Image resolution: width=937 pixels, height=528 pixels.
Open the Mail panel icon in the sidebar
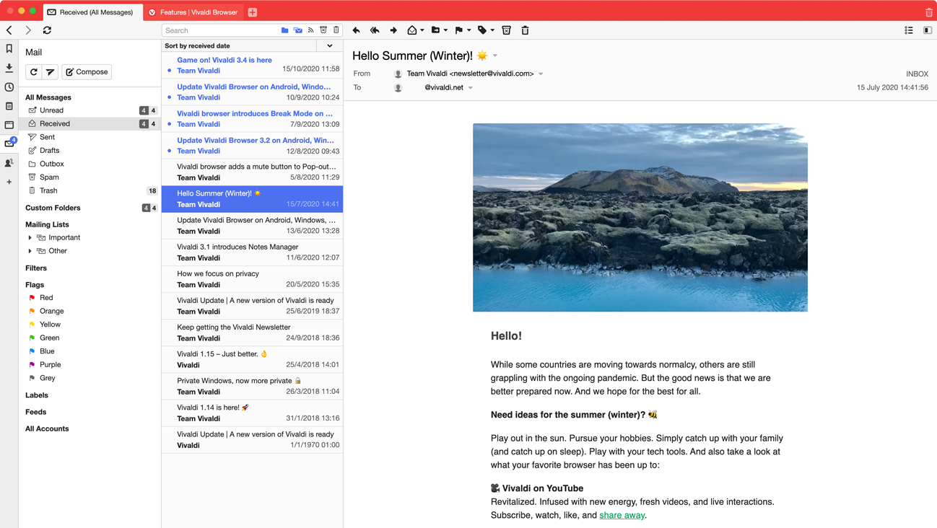(x=9, y=144)
